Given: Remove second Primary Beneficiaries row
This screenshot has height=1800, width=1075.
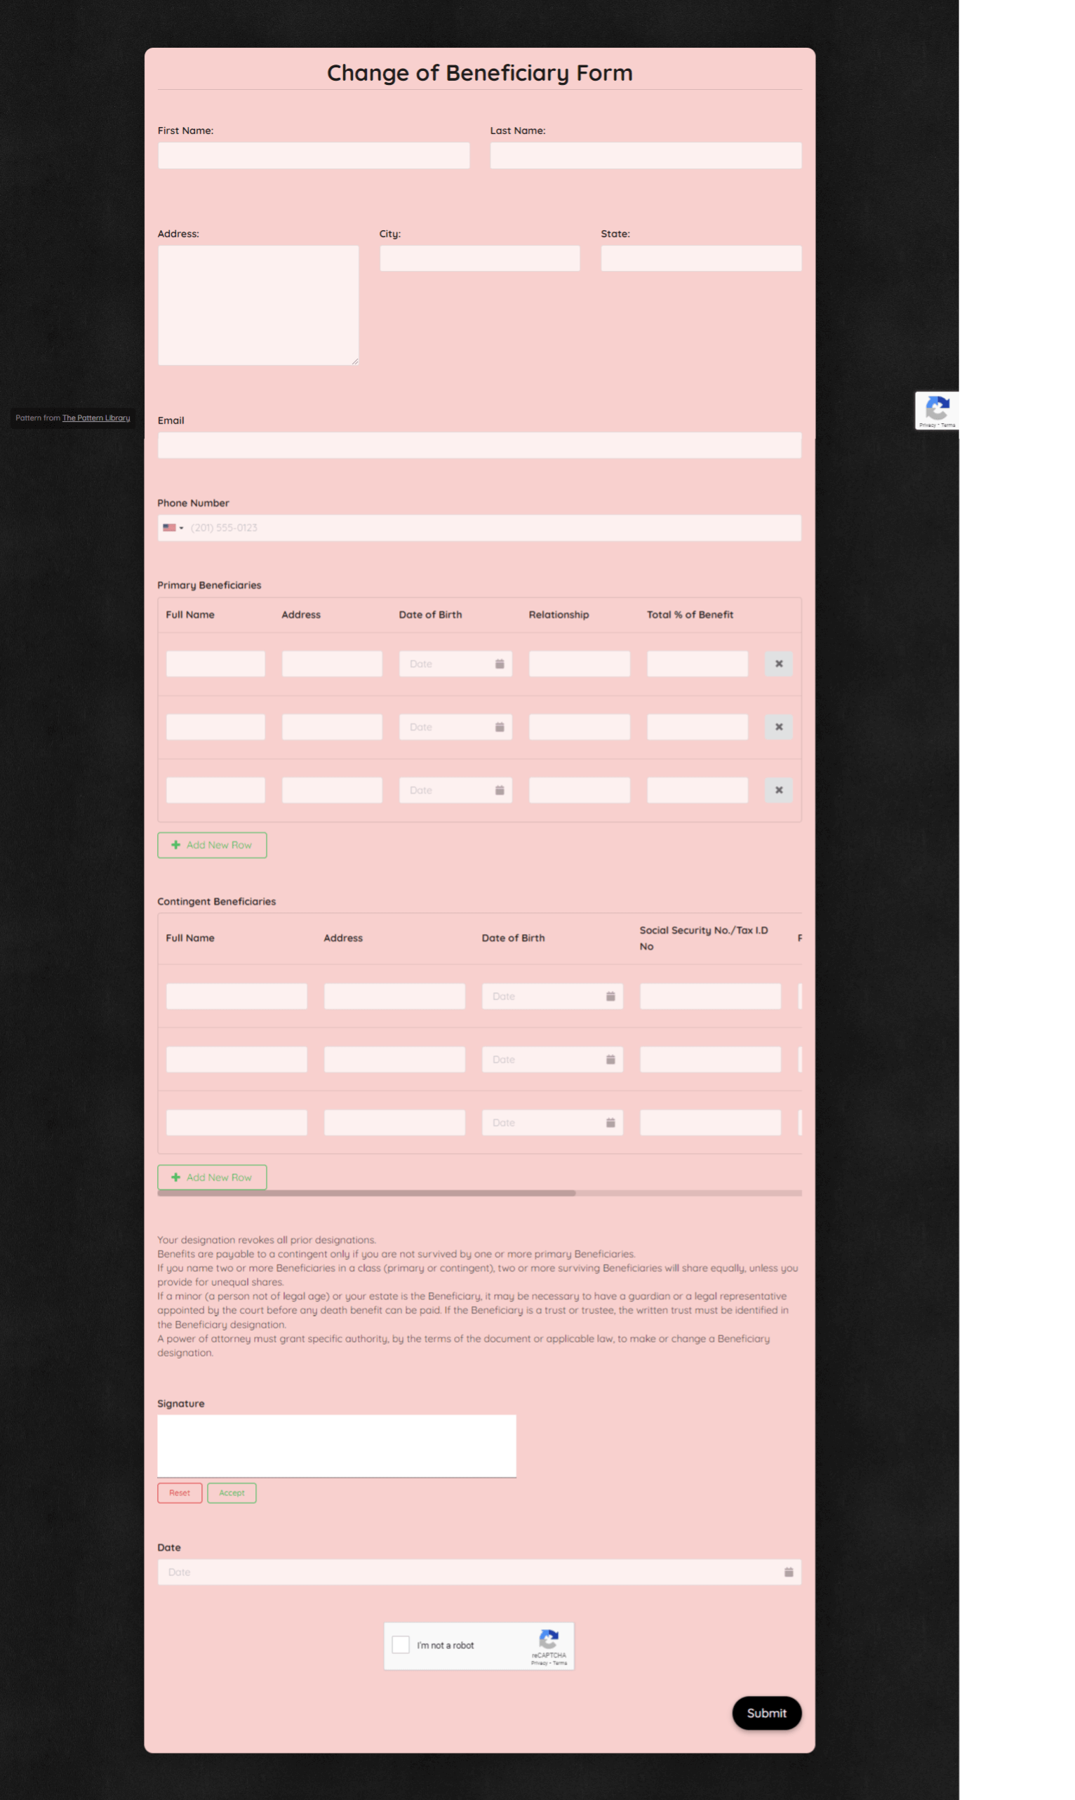Looking at the screenshot, I should [779, 726].
